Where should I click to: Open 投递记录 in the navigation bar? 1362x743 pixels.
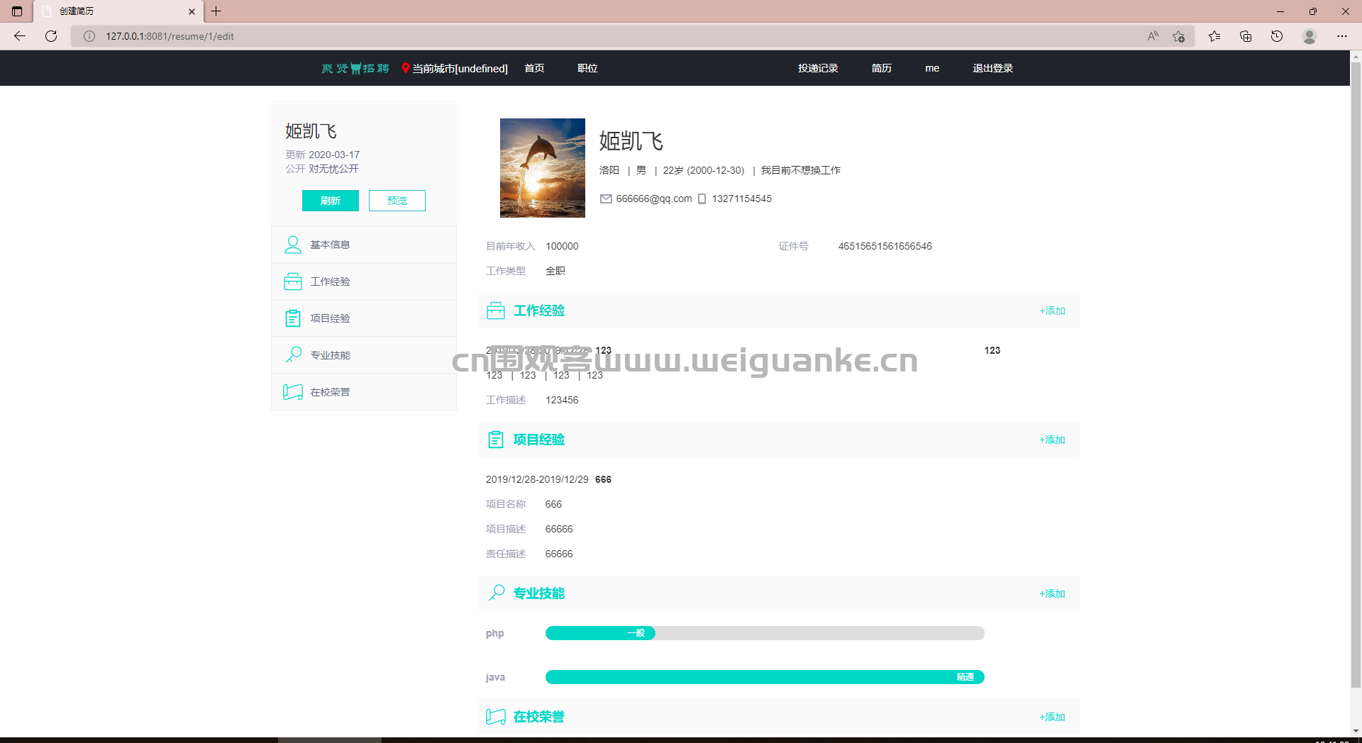tap(818, 68)
